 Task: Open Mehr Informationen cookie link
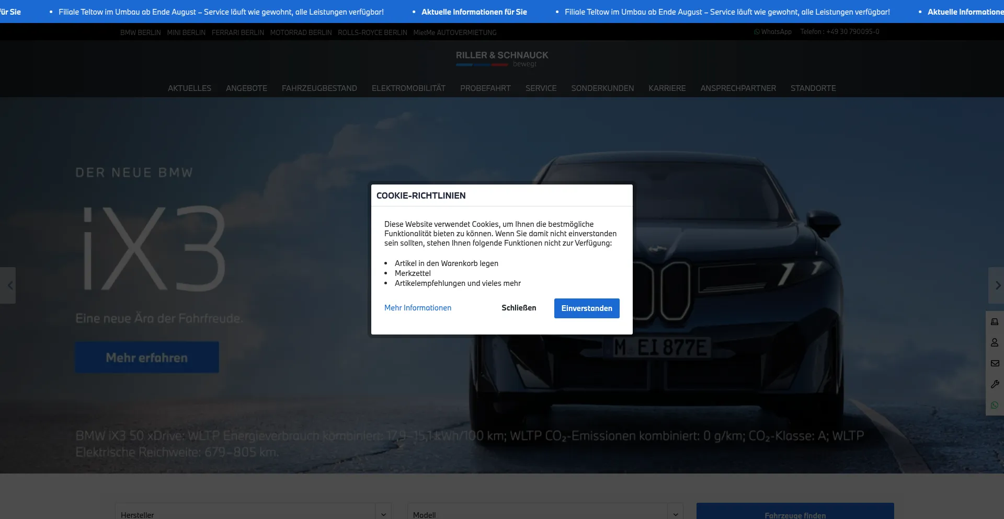point(417,308)
